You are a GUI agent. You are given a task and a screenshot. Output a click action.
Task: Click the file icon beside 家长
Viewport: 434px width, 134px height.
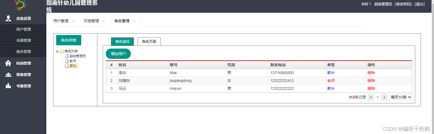pyautogui.click(x=67, y=66)
